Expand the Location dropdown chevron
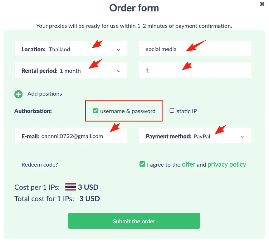The width and height of the screenshot is (269, 244). pyautogui.click(x=118, y=50)
